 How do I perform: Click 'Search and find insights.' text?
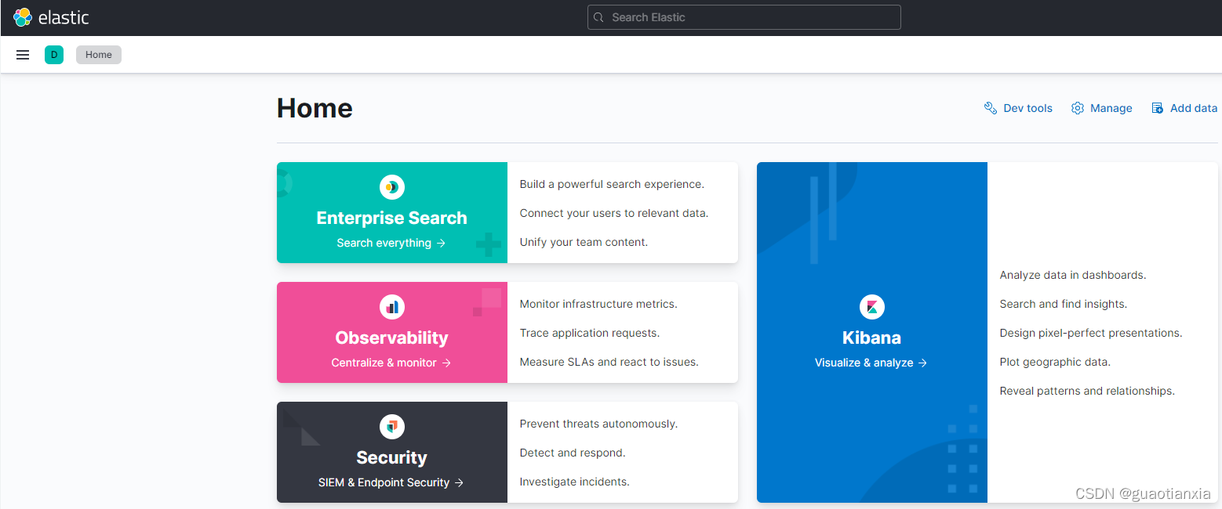pyautogui.click(x=1064, y=304)
